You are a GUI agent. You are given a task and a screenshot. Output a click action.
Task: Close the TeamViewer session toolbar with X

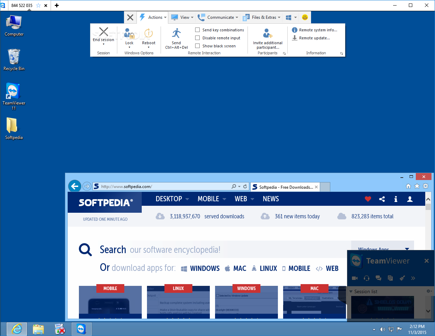pos(130,17)
